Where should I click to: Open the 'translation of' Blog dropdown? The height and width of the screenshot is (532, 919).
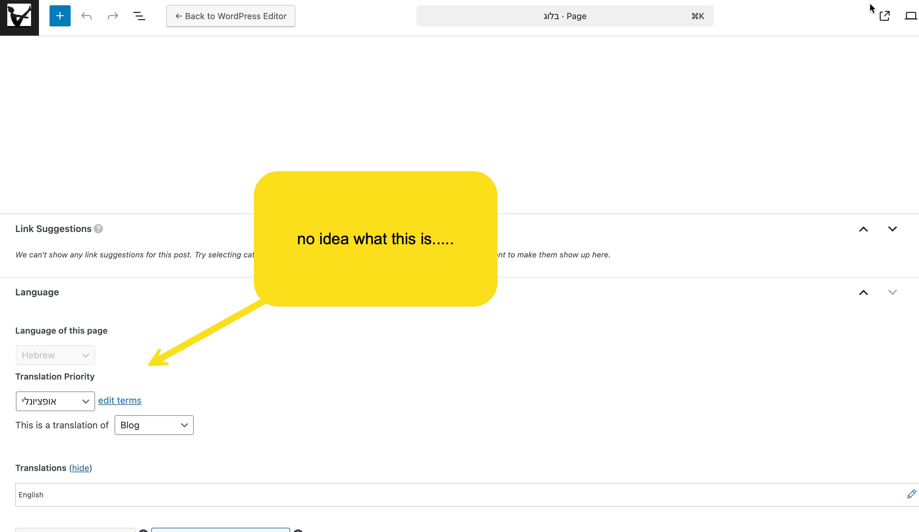[154, 425]
